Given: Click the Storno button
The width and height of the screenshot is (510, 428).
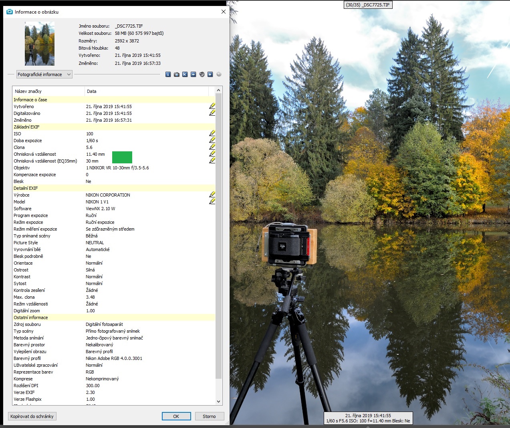Looking at the screenshot, I should tap(209, 416).
